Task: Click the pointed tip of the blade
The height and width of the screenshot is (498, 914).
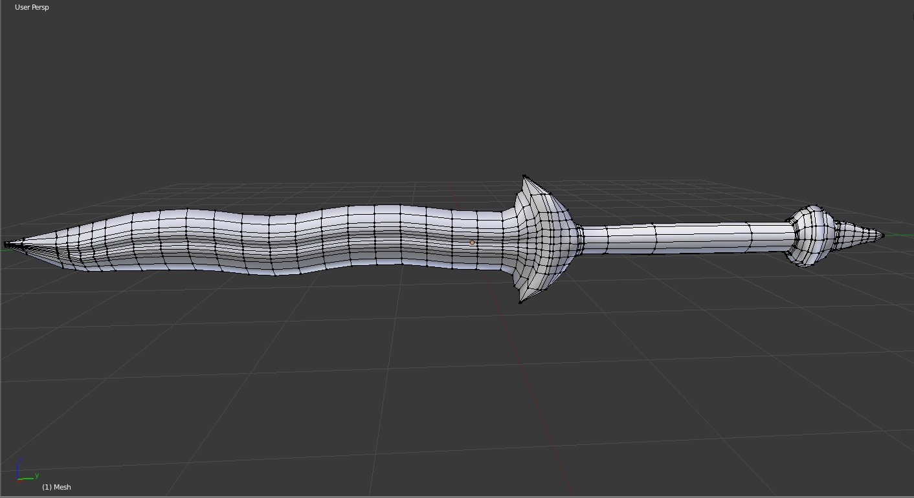Action: pyautogui.click(x=6, y=244)
